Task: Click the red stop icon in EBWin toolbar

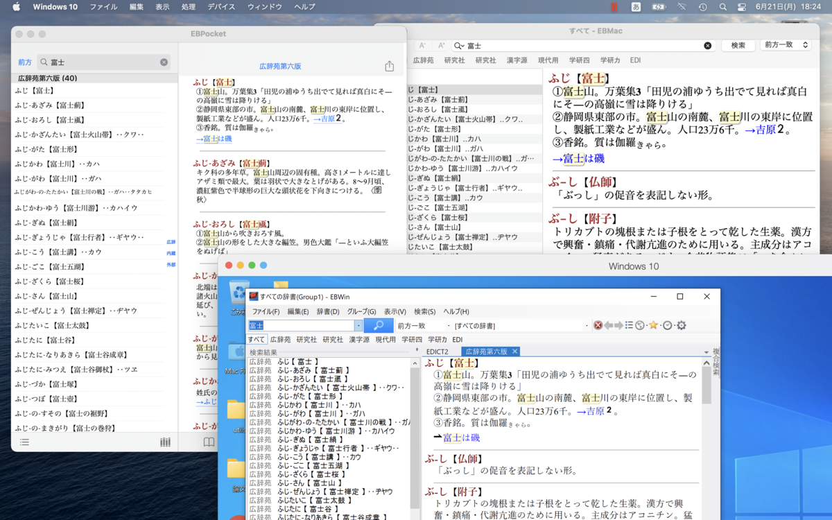Action: tap(598, 325)
